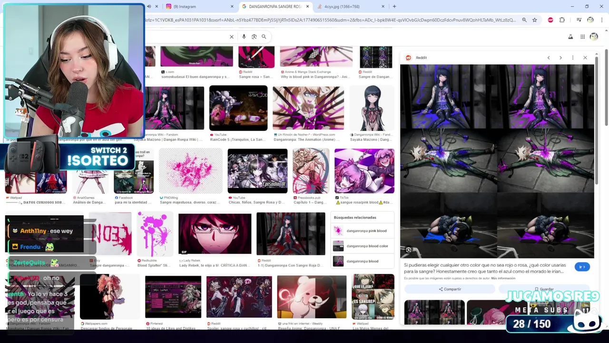Open the Pinterest Likes and Dislikes thumbnail
The image size is (609, 343).
[173, 297]
